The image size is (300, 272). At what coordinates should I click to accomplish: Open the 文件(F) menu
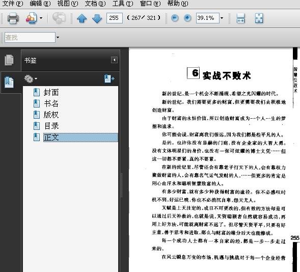click(x=13, y=4)
